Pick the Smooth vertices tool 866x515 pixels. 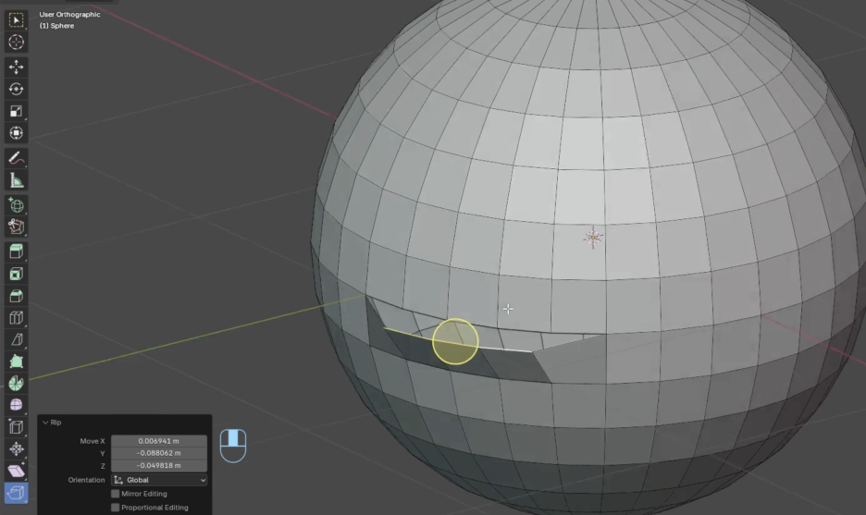(x=16, y=405)
